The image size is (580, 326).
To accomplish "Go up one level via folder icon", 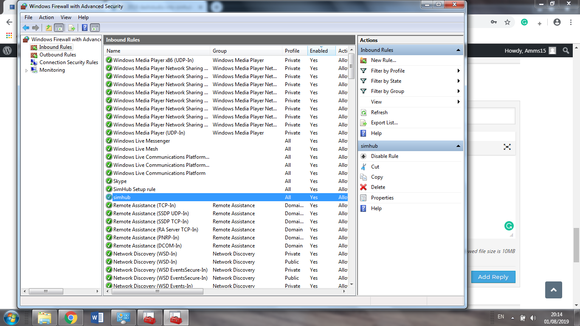I will click(x=48, y=28).
